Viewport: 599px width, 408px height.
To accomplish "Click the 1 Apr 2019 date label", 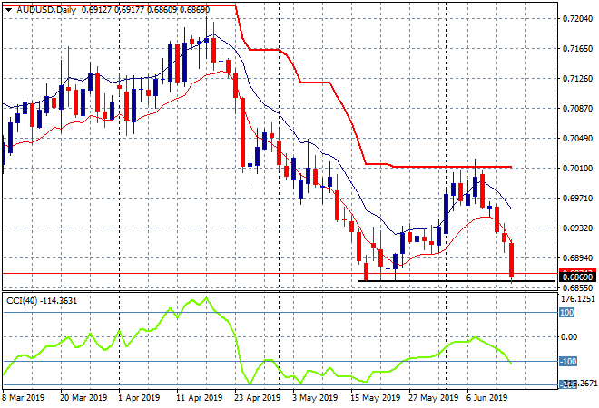I will (139, 398).
